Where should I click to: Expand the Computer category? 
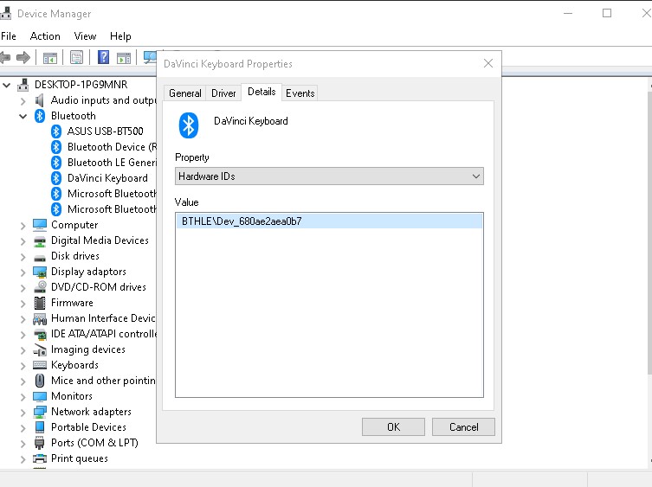[23, 226]
